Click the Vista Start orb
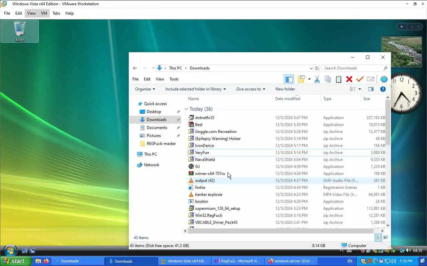The height and width of the screenshot is (266, 427). point(10,250)
